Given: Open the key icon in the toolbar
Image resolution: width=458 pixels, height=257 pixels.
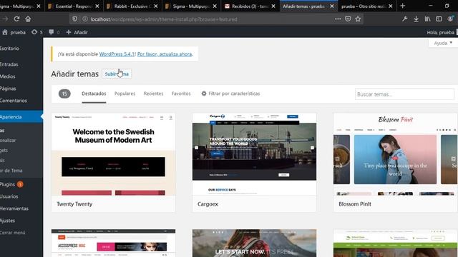Looking at the screenshot, I should [404, 19].
